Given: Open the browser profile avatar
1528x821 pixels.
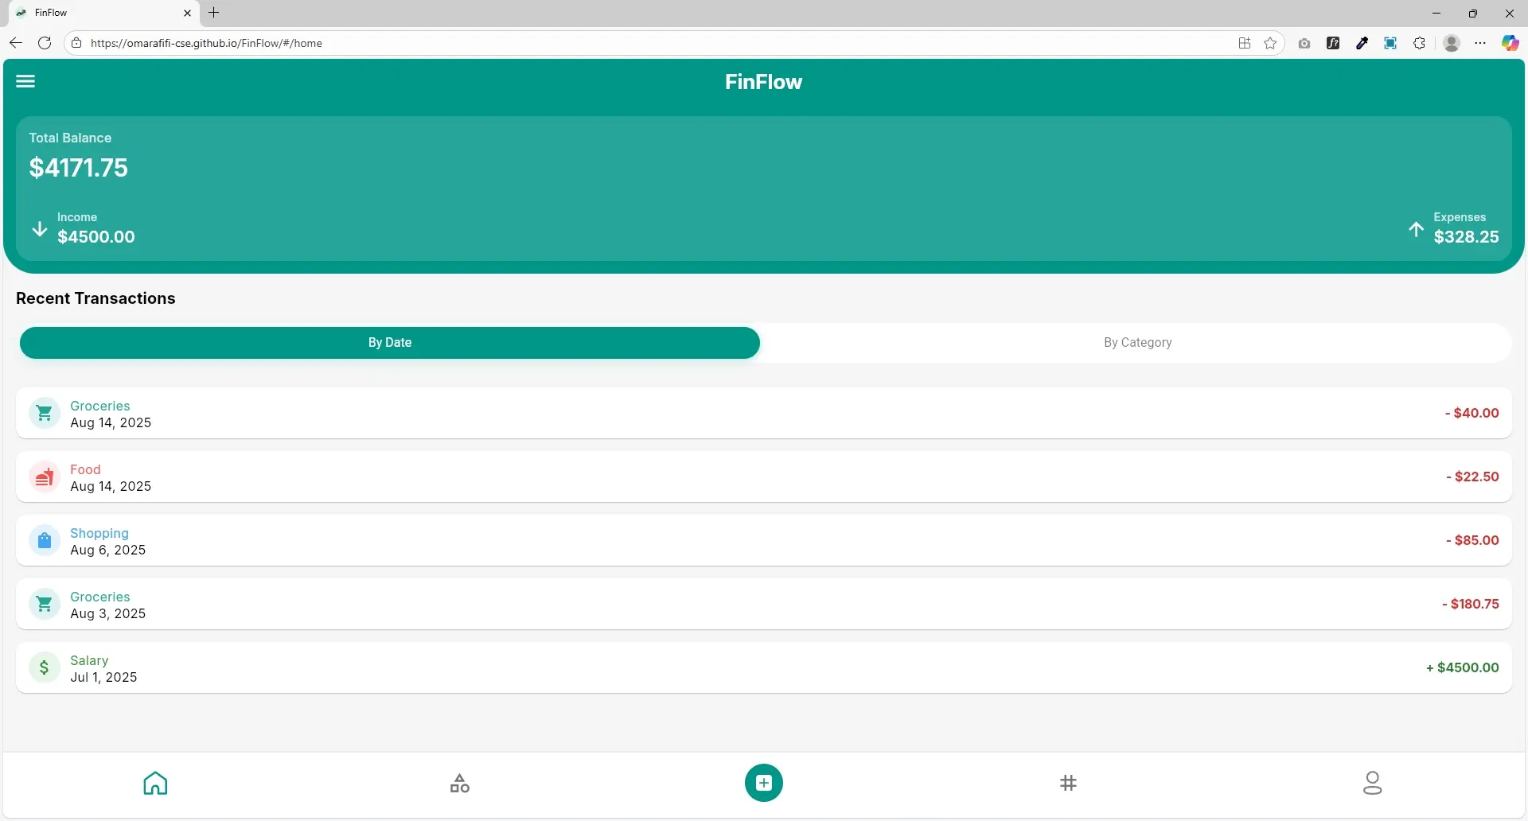Looking at the screenshot, I should (x=1452, y=43).
